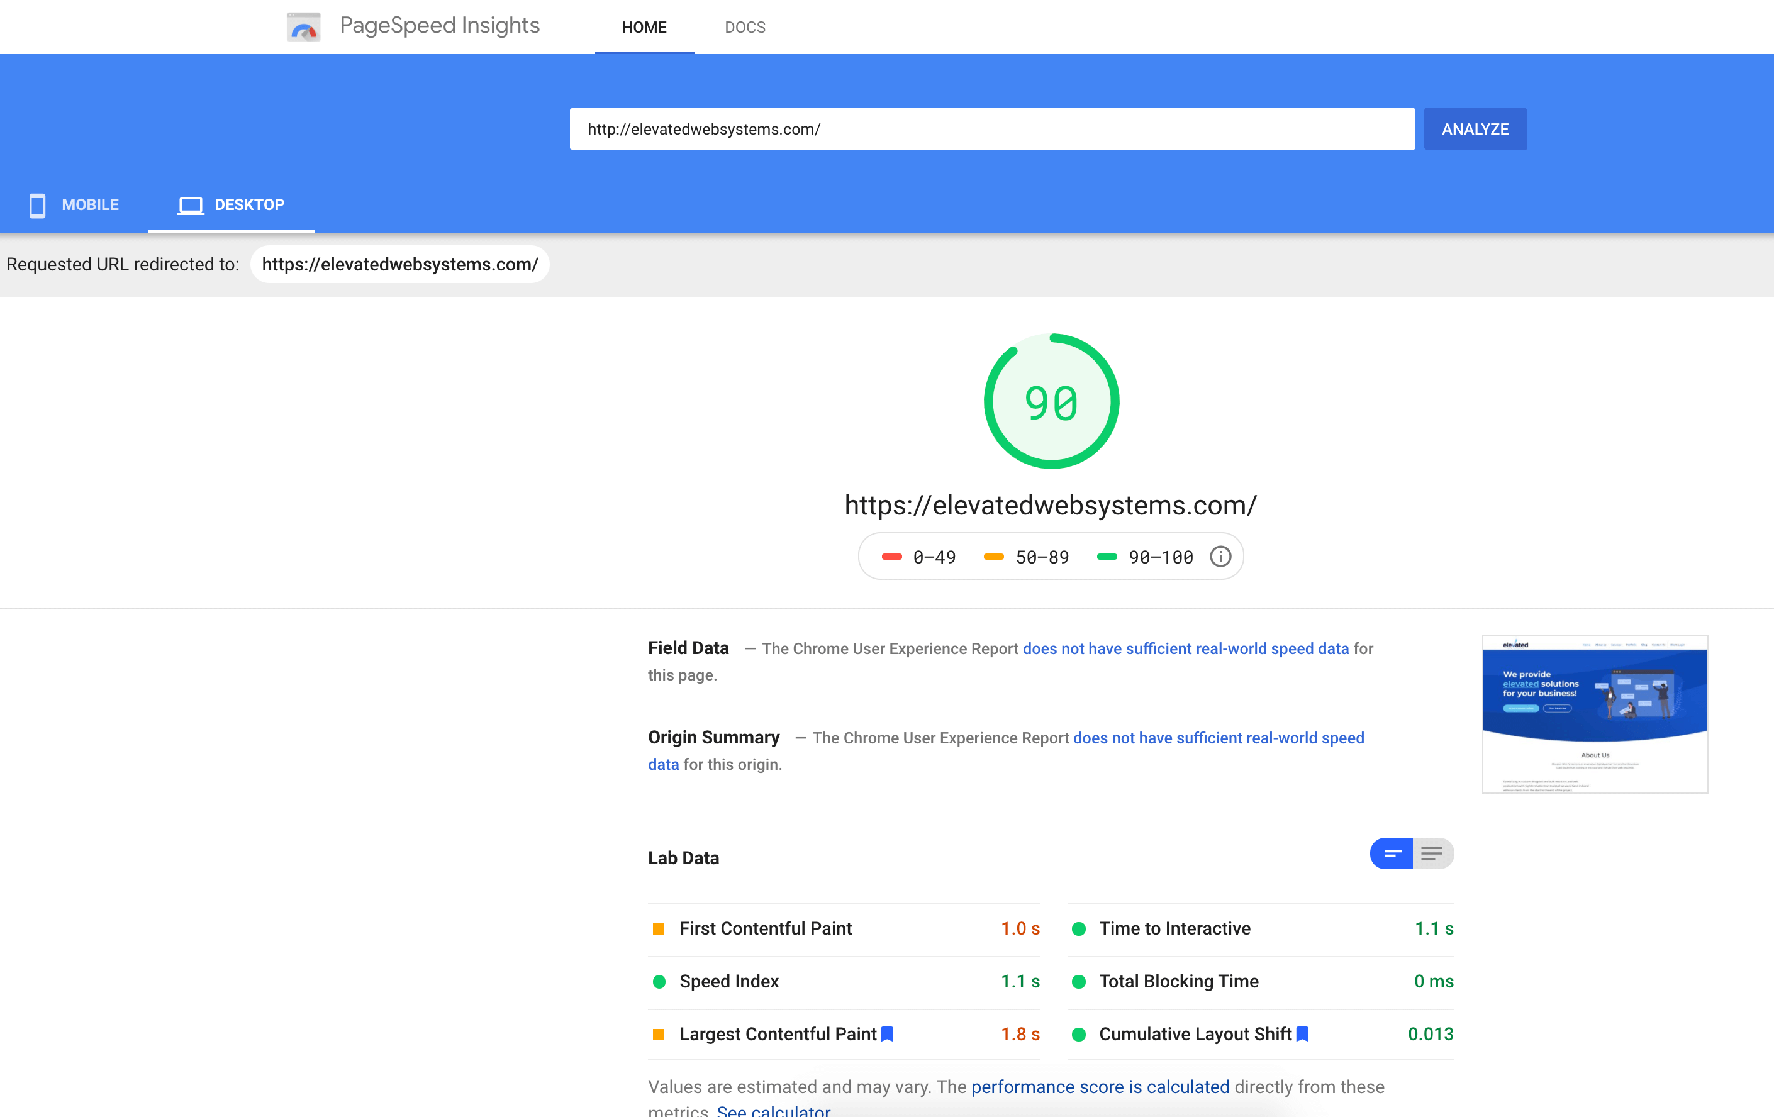Click the 1.8 s Largest Contentful Paint value

[1020, 1035]
